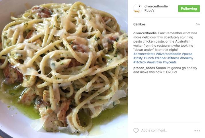Visit procon_foods commenter profile
This screenshot has height=138, width=205.
point(144,68)
